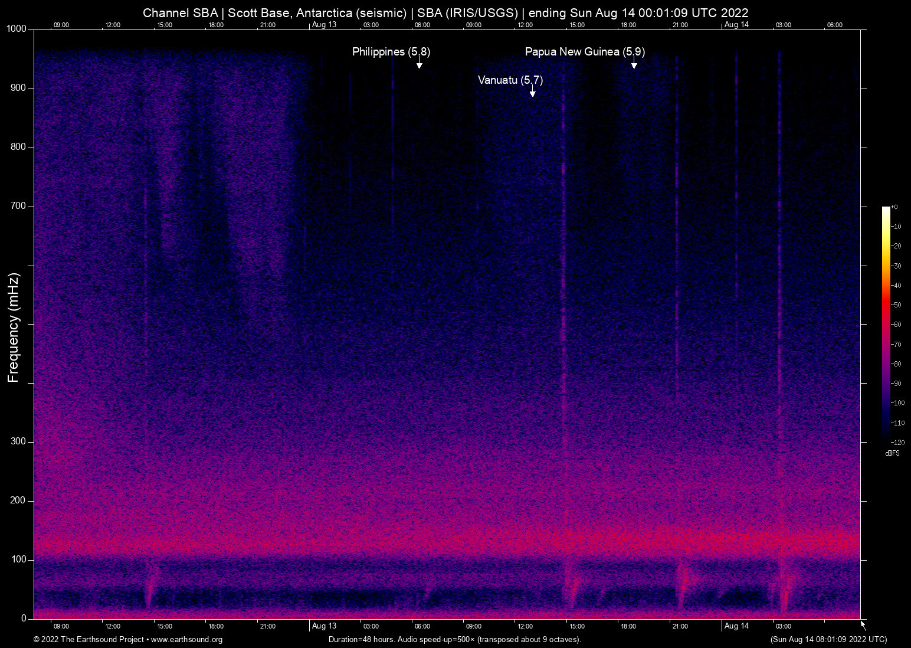Click the 100 tick on the frequency axis

point(19,559)
